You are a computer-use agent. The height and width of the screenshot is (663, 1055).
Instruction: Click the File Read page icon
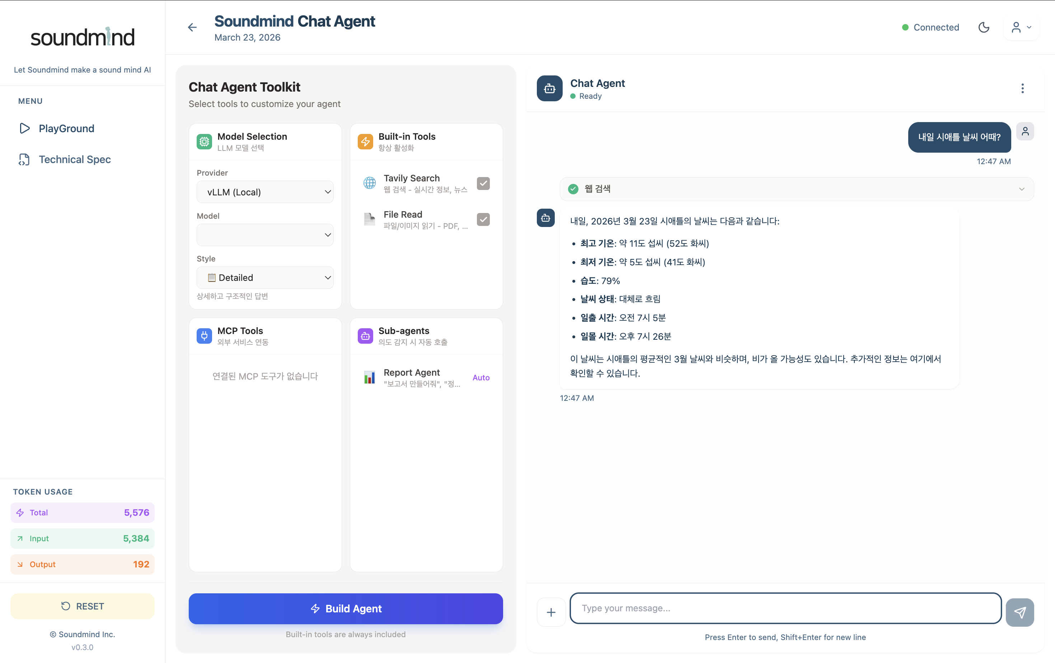pyautogui.click(x=369, y=219)
